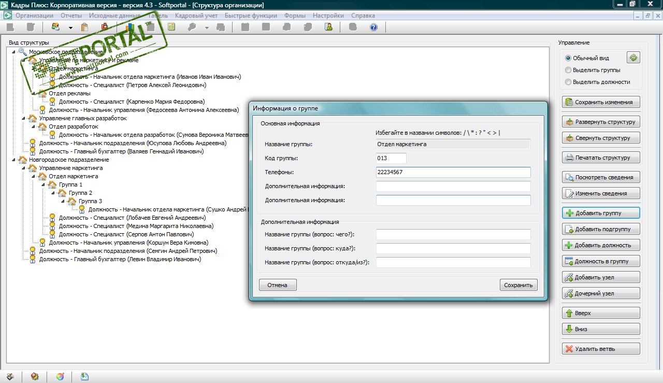The image size is (663, 383).
Task: Click the Должность в группу button
Action: pyautogui.click(x=601, y=261)
